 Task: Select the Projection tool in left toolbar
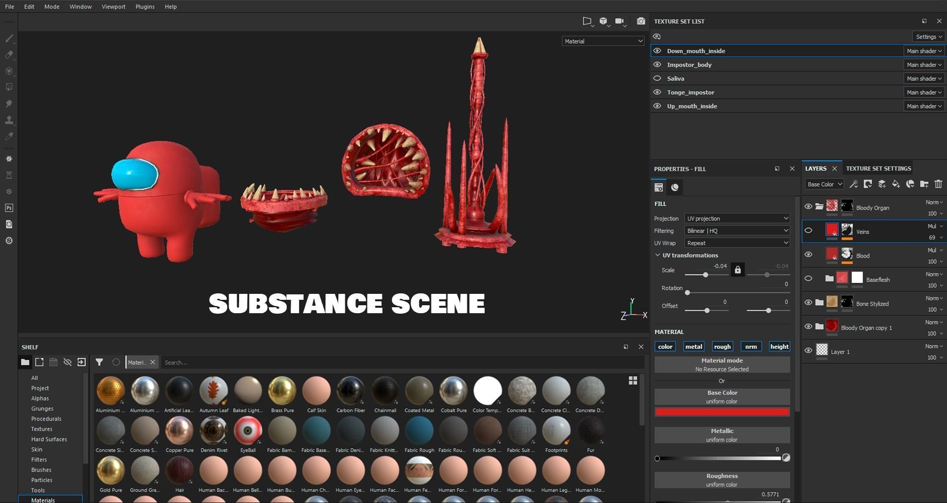pos(9,71)
